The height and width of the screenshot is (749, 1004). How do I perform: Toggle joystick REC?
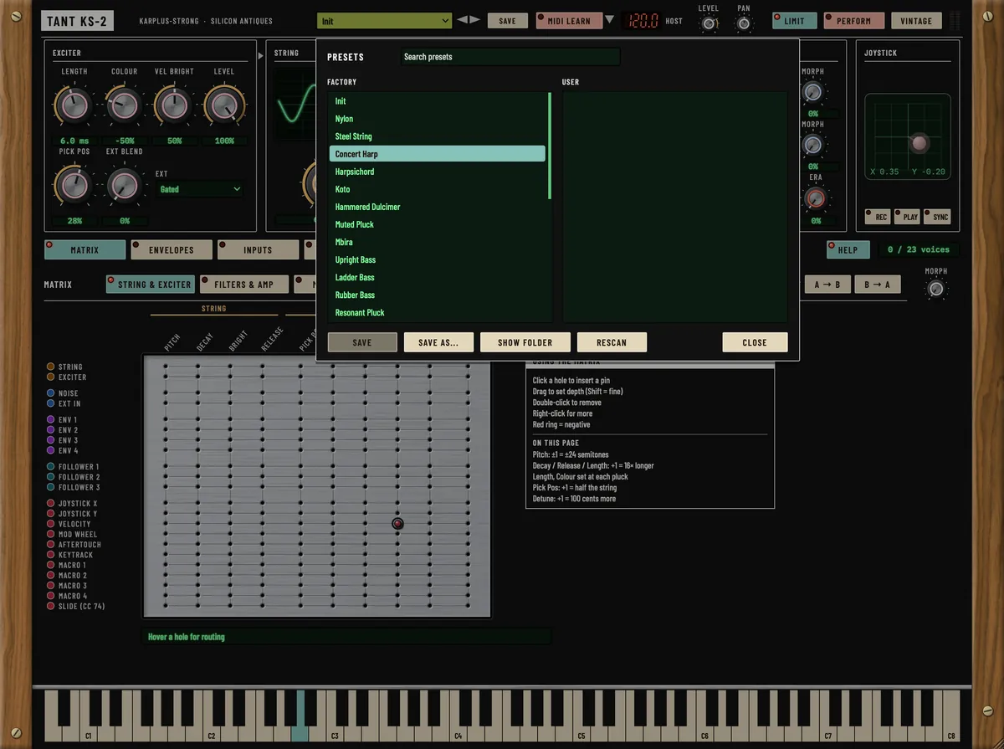[878, 217]
